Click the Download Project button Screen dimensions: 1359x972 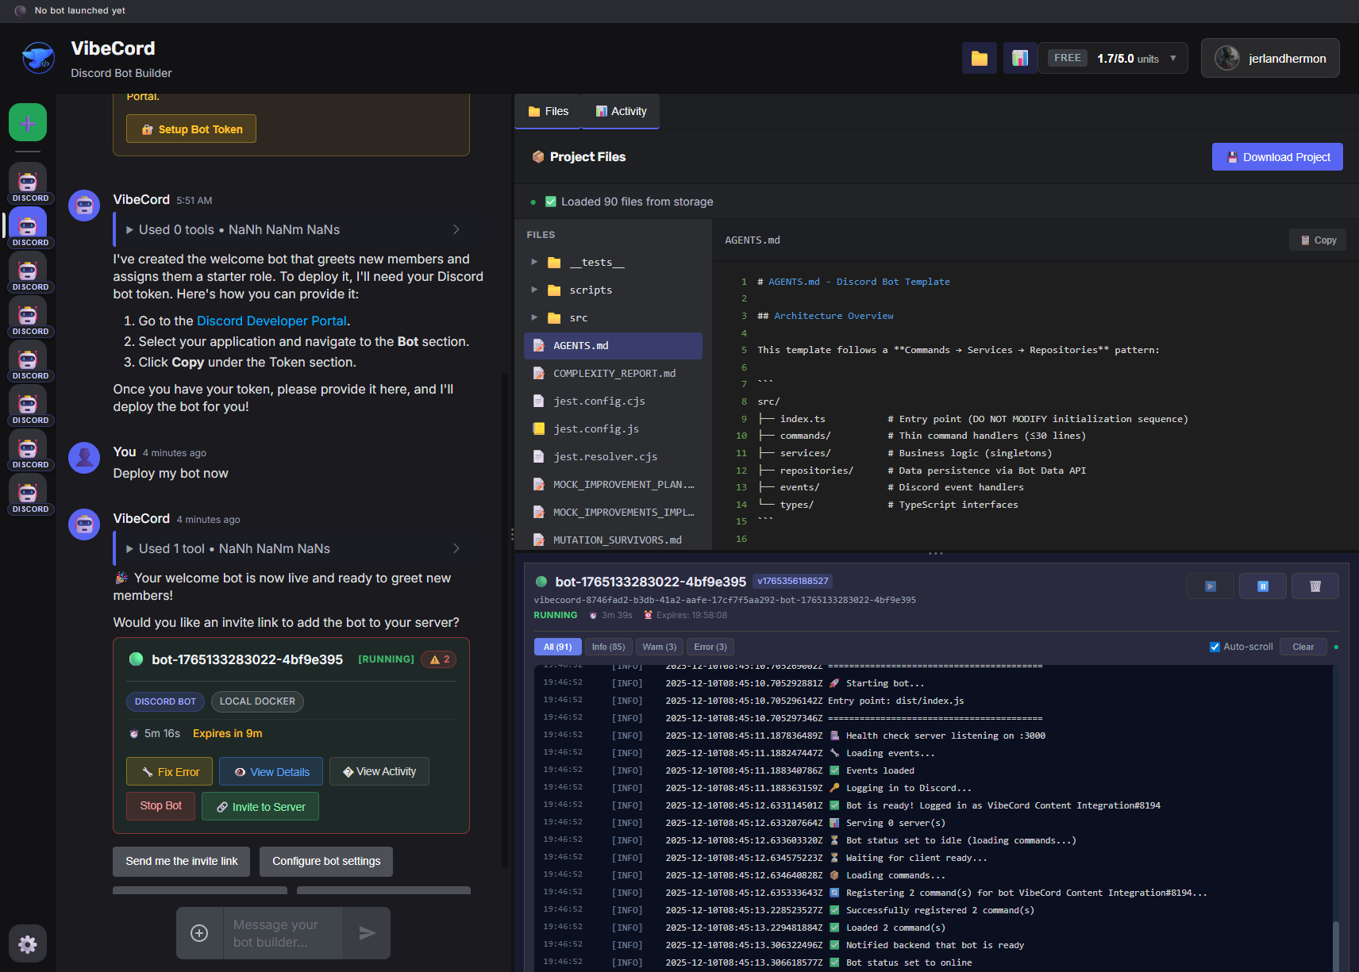(x=1277, y=157)
